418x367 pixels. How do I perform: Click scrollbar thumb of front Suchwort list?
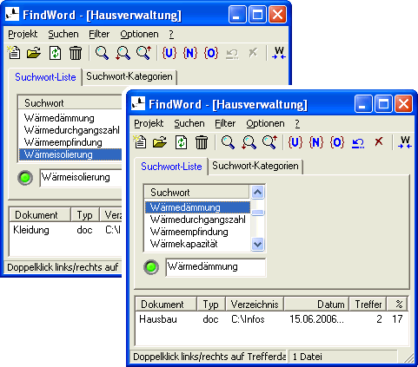click(x=257, y=213)
